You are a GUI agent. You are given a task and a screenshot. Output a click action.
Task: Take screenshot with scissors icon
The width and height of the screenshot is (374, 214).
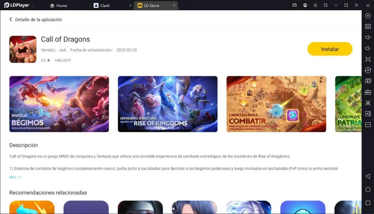(368, 103)
